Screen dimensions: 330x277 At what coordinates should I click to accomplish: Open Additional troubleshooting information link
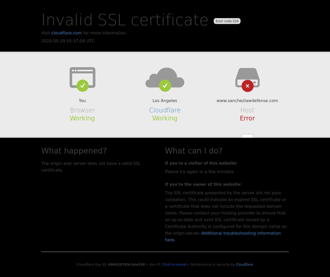241,233
